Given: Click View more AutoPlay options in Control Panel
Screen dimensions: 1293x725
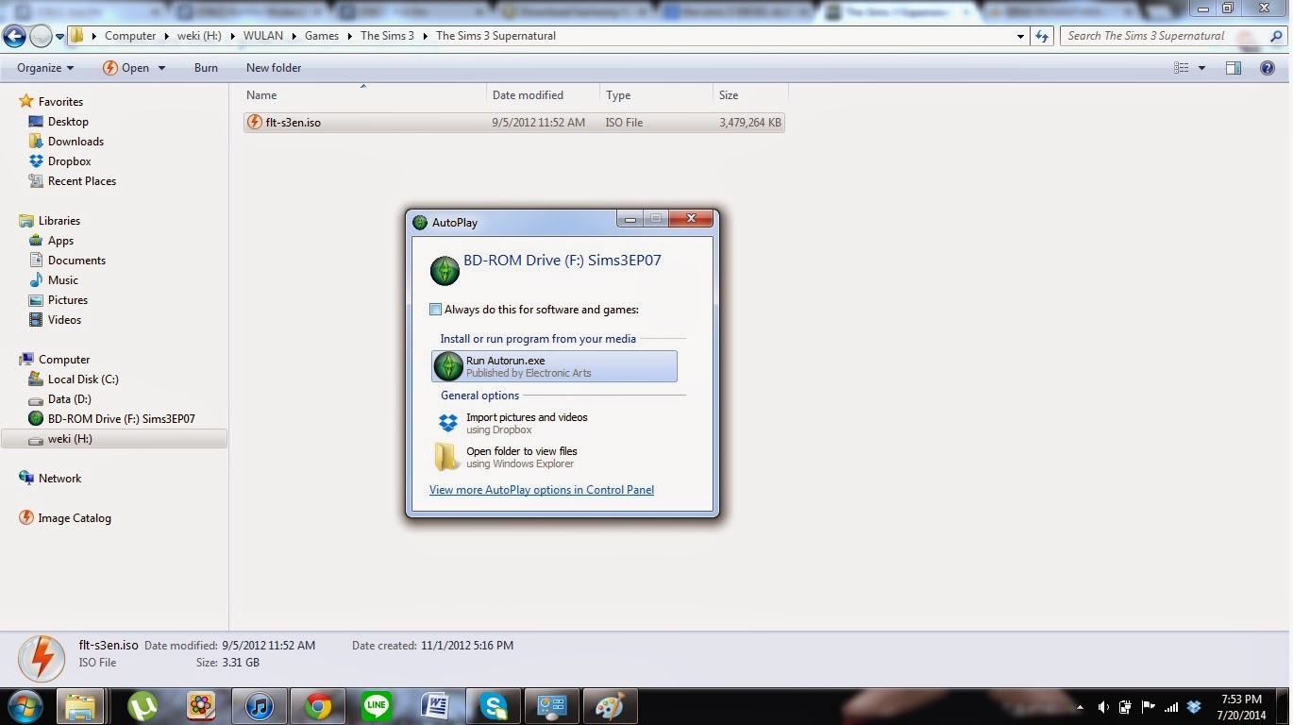Looking at the screenshot, I should coord(542,490).
